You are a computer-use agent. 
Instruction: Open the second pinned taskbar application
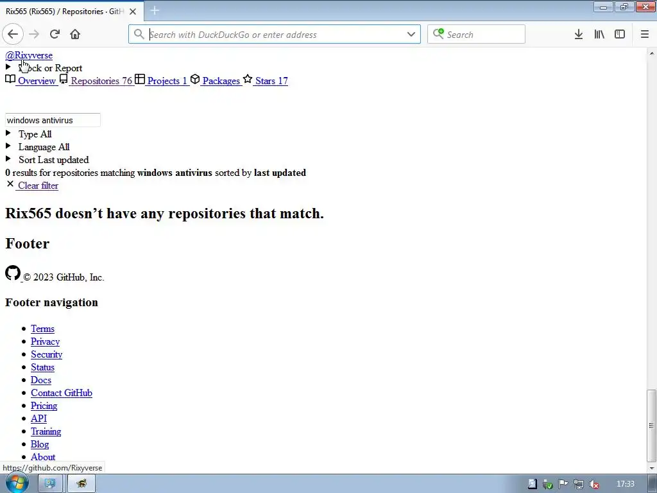[x=81, y=484]
